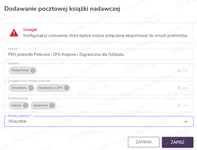Remove the 'krajowa' zone chip

[25, 105]
